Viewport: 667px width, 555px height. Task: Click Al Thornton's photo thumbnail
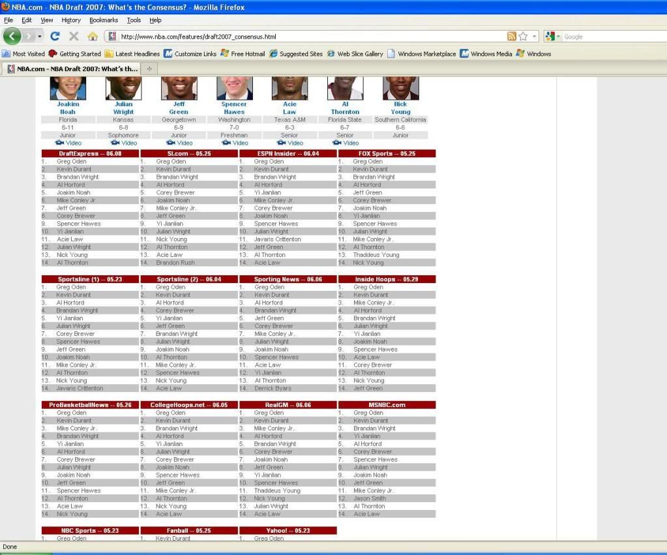(346, 88)
